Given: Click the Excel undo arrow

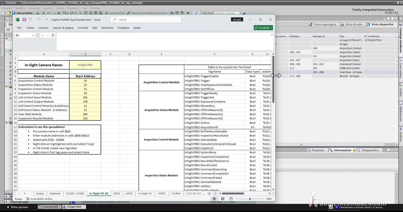Looking at the screenshot, I should click(x=30, y=20).
